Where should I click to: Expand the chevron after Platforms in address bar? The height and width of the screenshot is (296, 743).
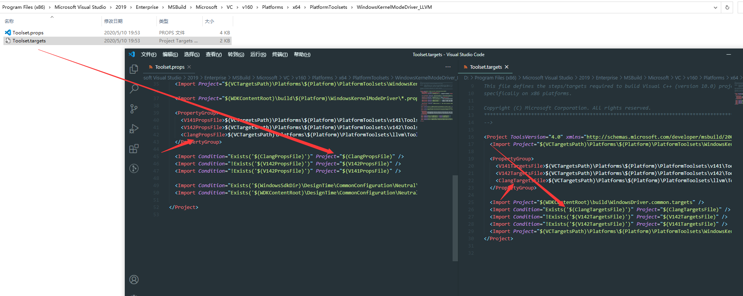pos(288,7)
